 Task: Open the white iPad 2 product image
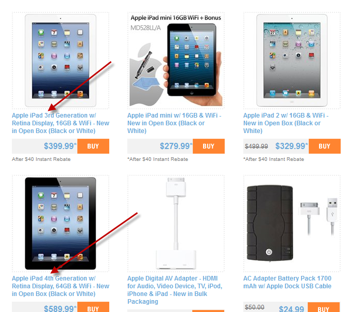tap(292, 60)
